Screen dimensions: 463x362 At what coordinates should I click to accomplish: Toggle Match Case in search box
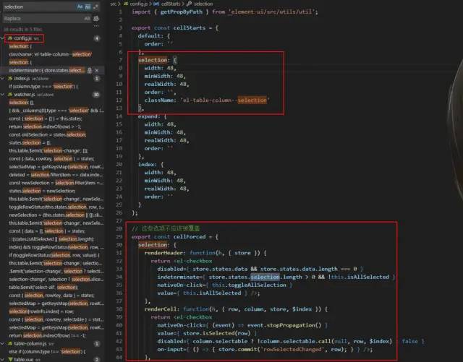[78, 6]
